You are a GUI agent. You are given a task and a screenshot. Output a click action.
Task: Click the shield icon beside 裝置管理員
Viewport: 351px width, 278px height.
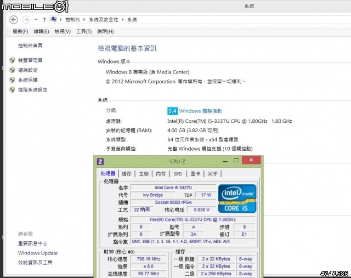coord(12,60)
